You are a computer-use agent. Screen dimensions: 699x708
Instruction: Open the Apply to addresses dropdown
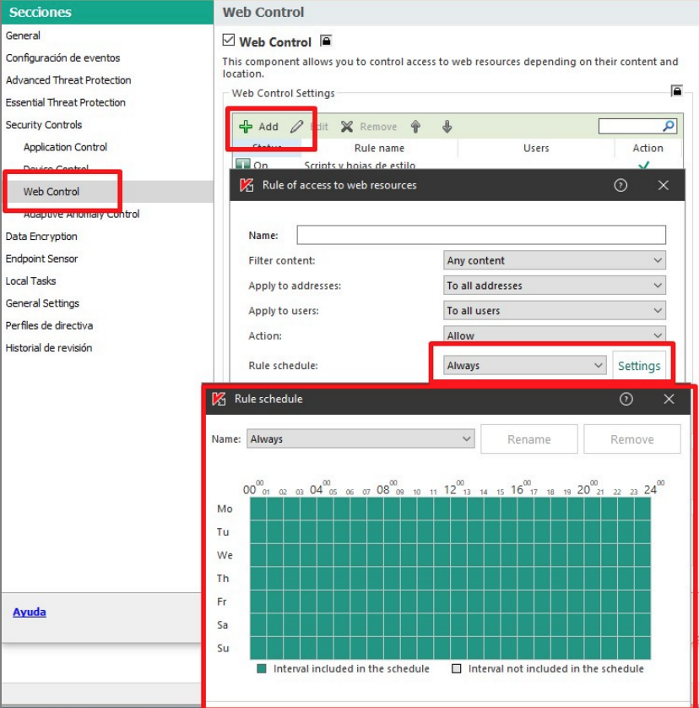click(554, 286)
